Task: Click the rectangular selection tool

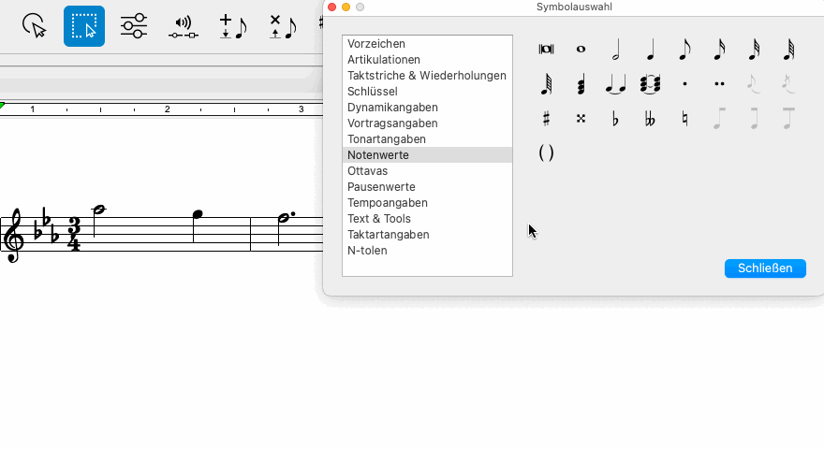Action: tap(84, 26)
